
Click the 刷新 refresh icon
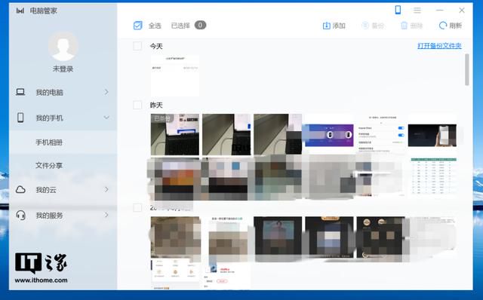click(x=443, y=26)
